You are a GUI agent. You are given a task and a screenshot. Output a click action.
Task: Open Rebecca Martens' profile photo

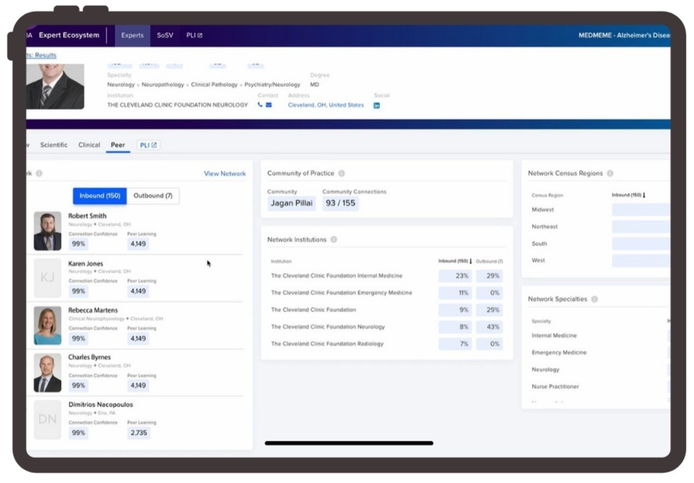click(x=48, y=326)
